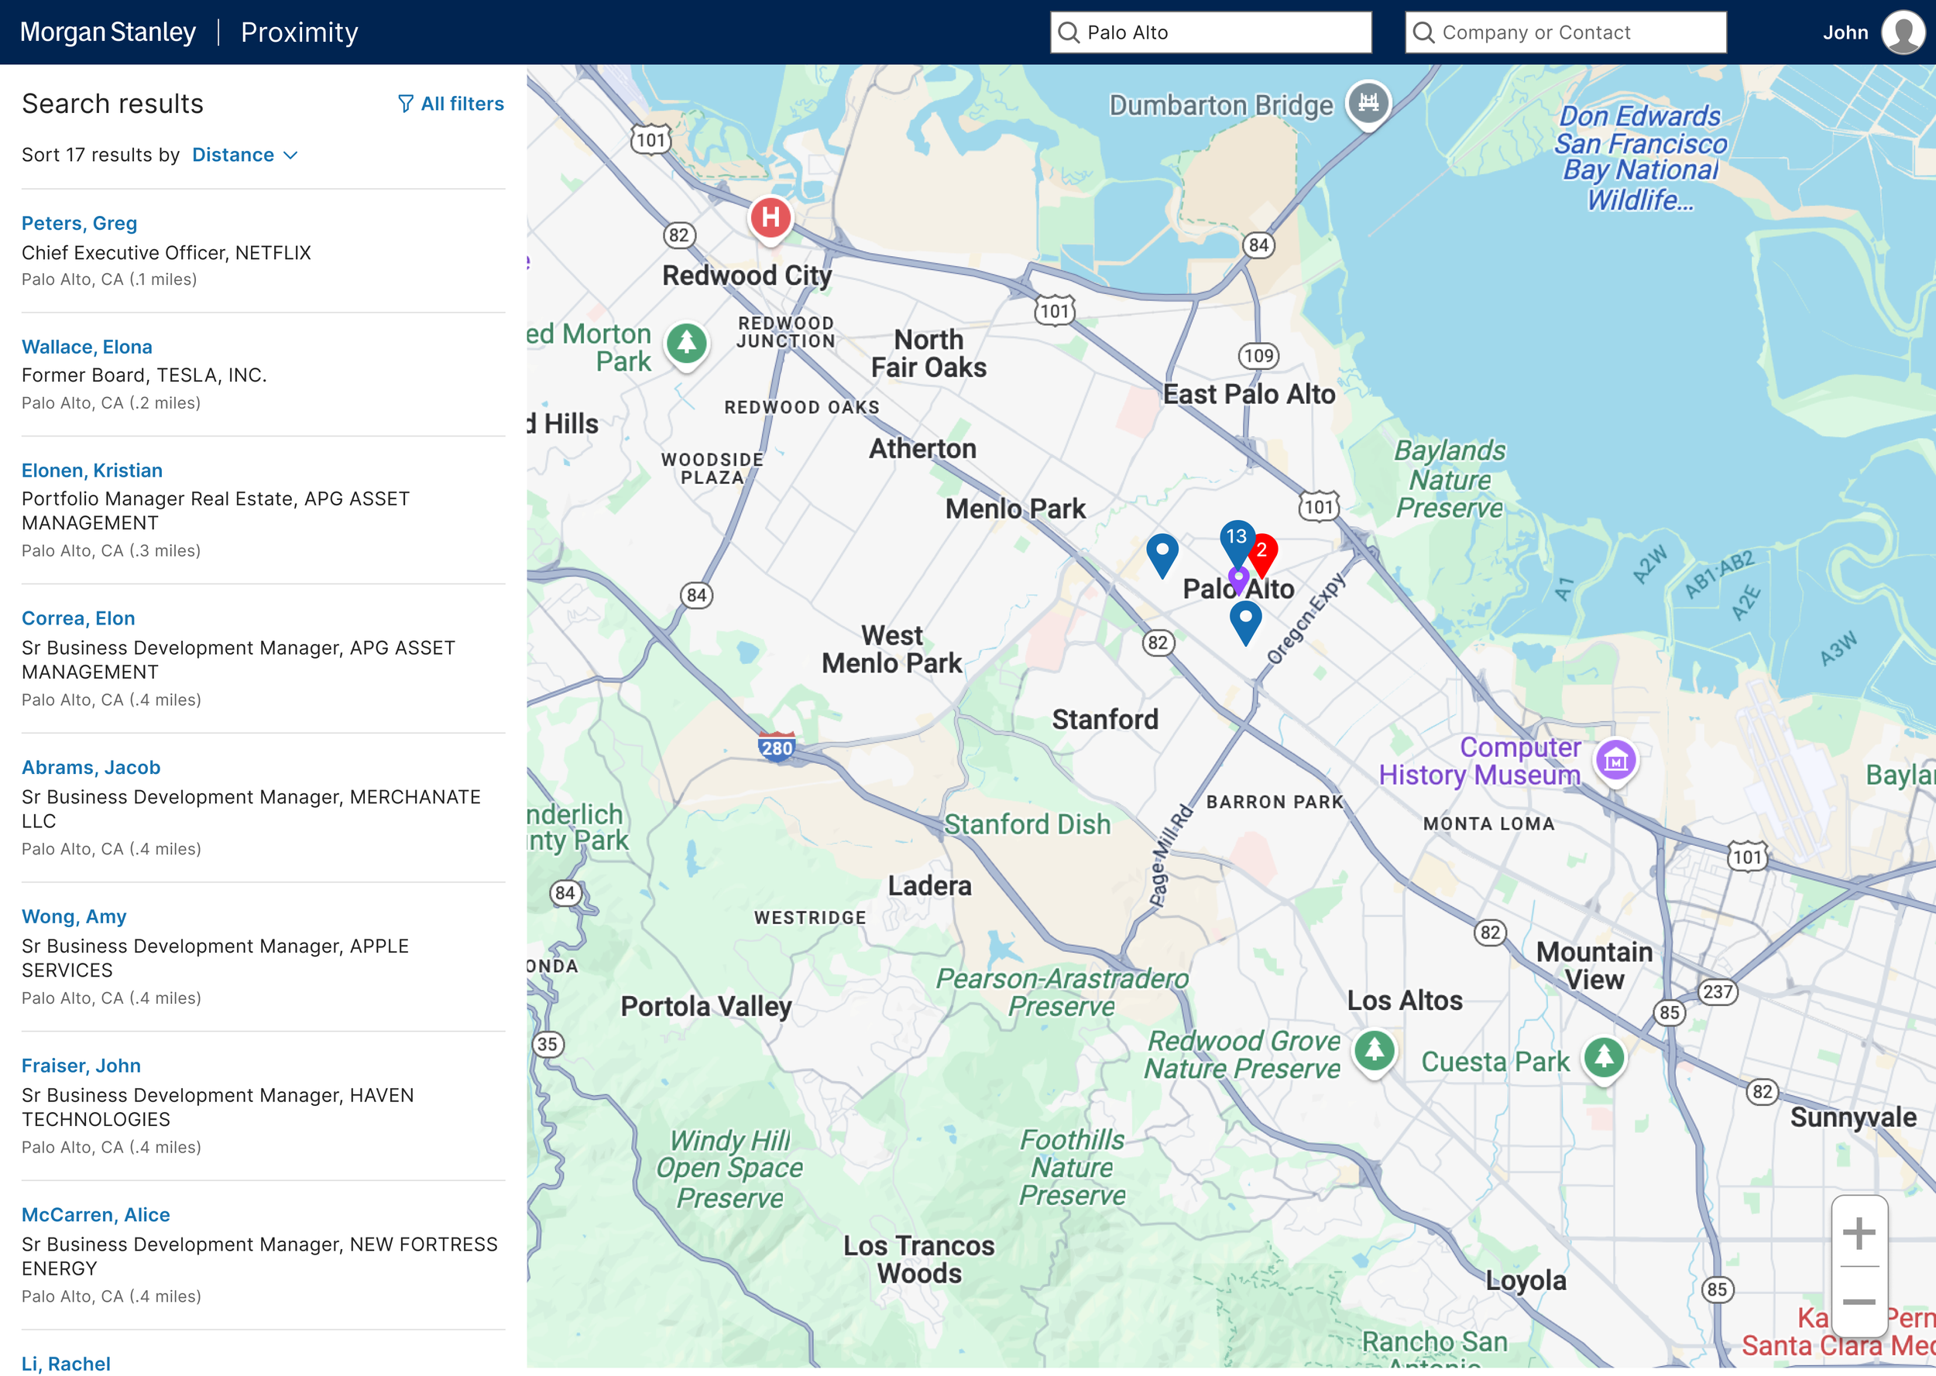
Task: Click blue pin west of Palo Alto
Action: click(1162, 552)
